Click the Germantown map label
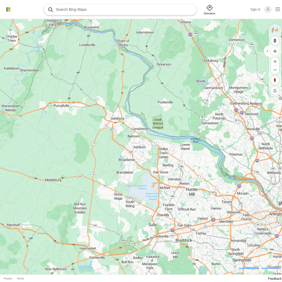Screen dimensions: 282x282 coord(213,88)
